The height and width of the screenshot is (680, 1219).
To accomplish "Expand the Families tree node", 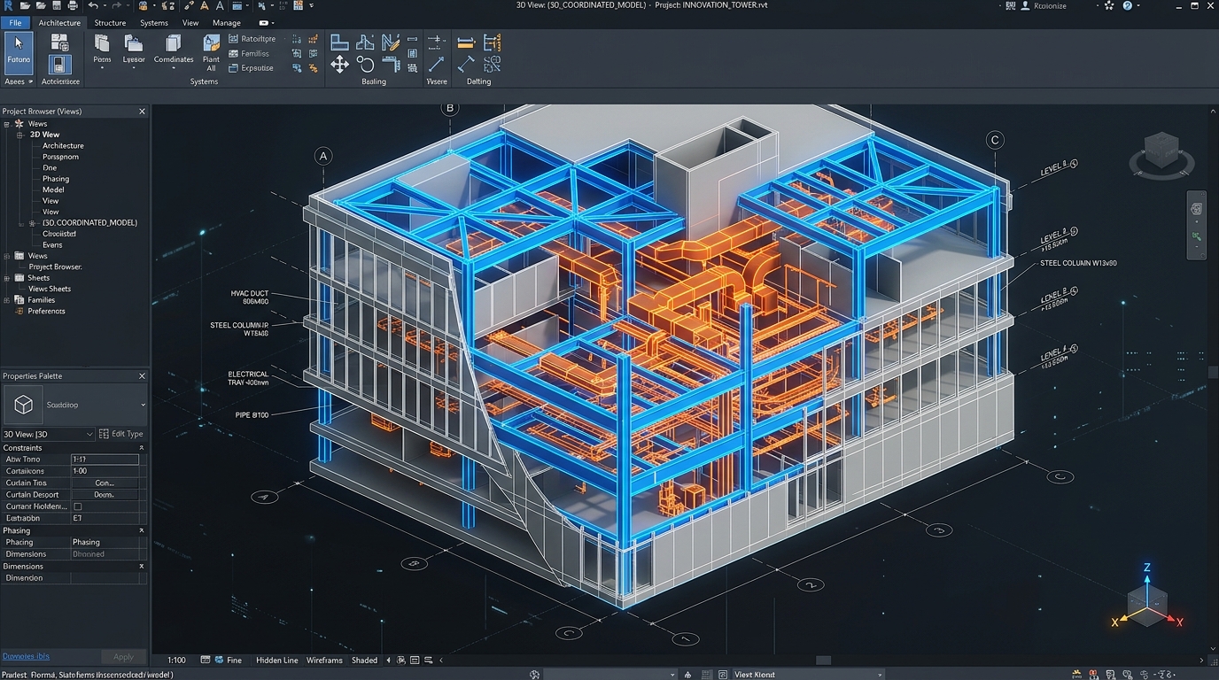I will pos(7,300).
